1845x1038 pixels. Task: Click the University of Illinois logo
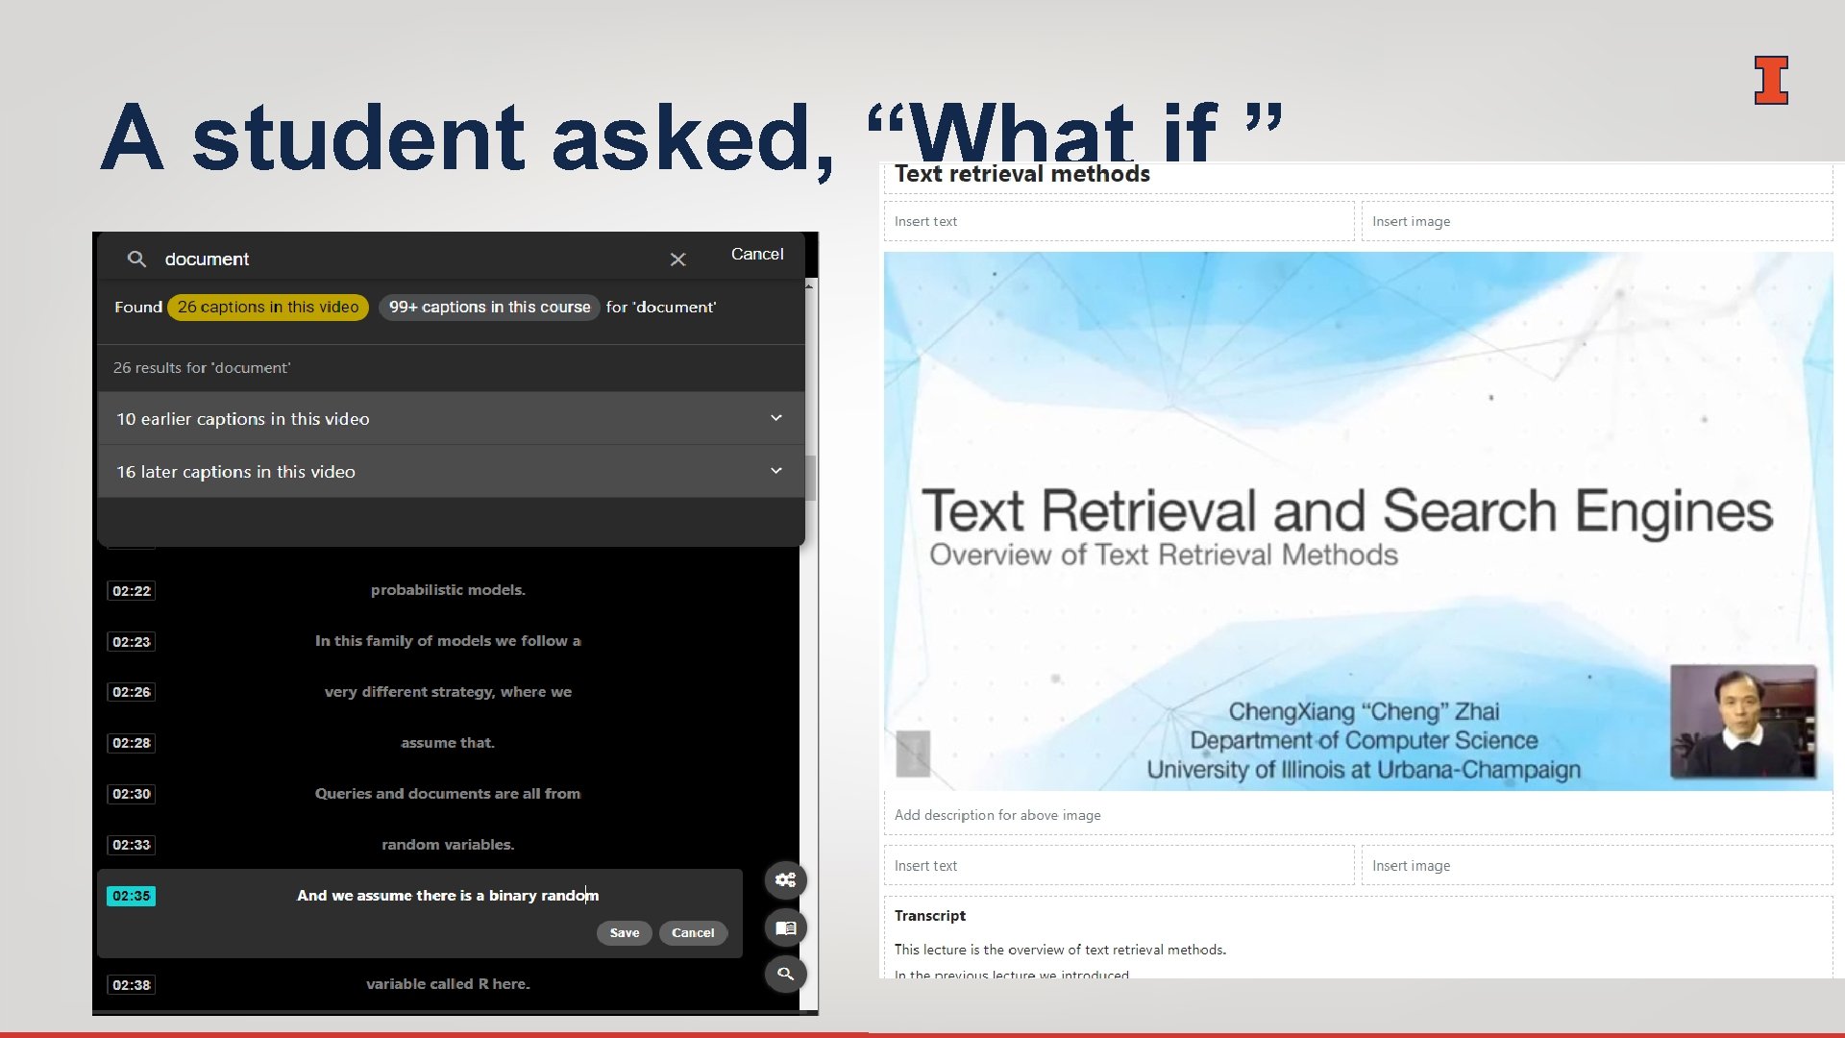click(1773, 81)
